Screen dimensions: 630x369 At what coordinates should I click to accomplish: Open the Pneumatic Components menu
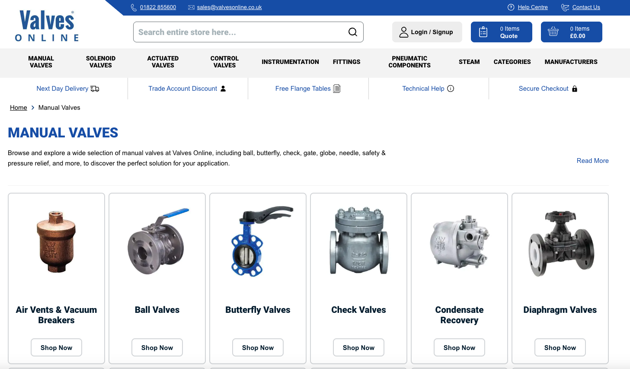[x=409, y=62]
